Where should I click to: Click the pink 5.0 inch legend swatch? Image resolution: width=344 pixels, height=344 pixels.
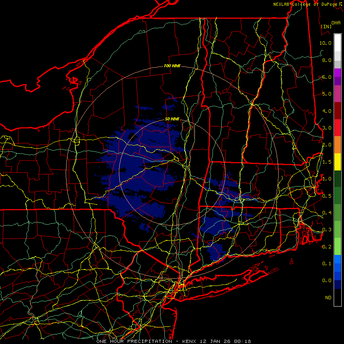coord(338,94)
